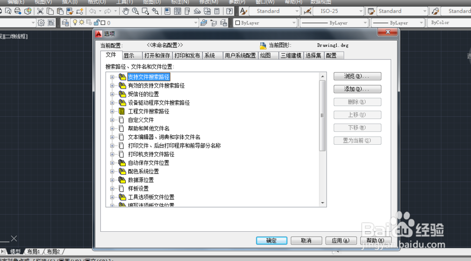Toggle layer 0 freeze sun icon
This screenshot has width=471, height=261.
(x=81, y=23)
